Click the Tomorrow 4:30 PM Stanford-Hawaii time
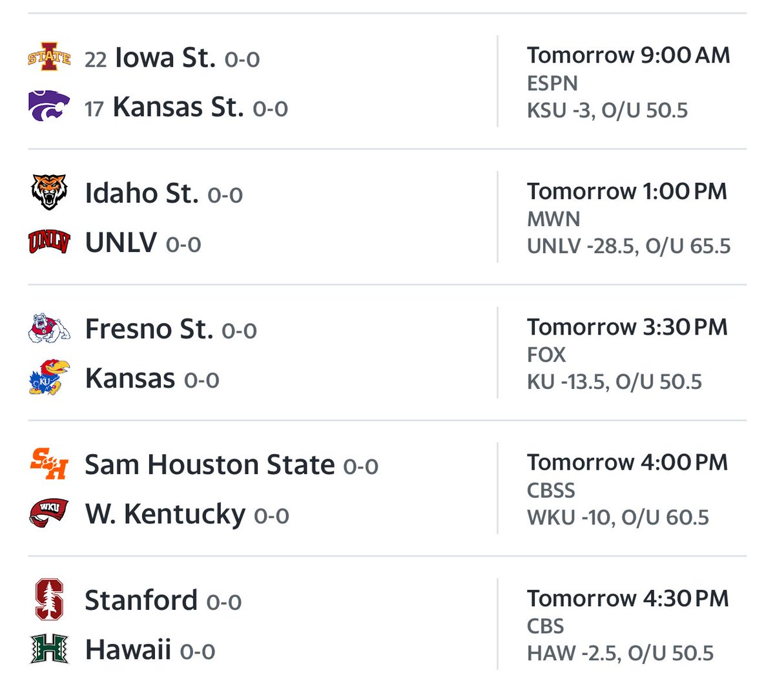 click(627, 598)
